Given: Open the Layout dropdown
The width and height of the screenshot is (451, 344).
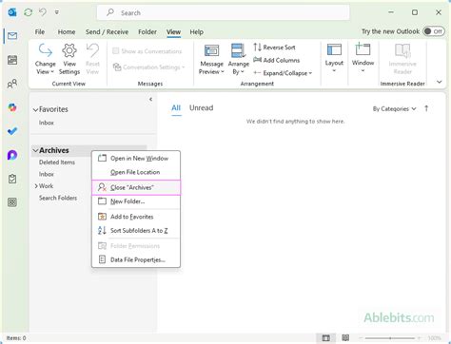Looking at the screenshot, I should pyautogui.click(x=334, y=58).
